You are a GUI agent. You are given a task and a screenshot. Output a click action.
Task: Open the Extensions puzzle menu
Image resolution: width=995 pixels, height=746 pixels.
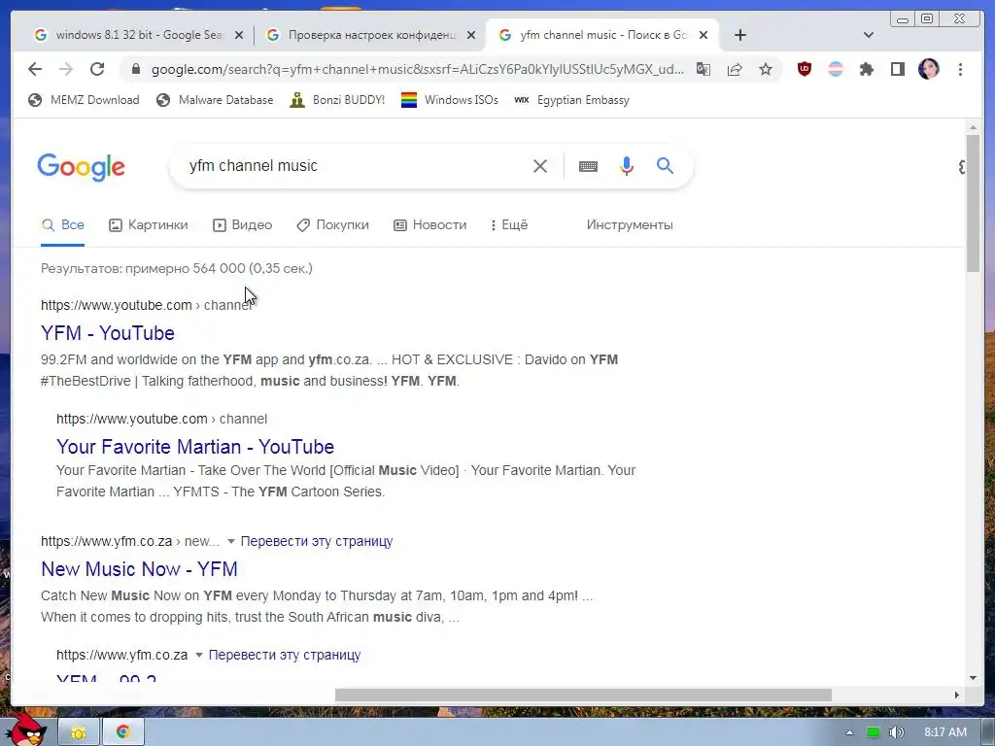(x=866, y=69)
